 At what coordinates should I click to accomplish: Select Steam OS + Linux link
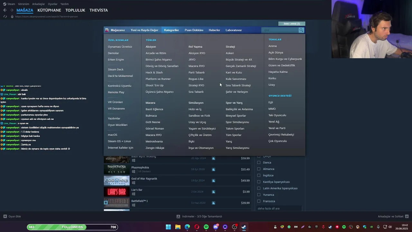click(119, 141)
